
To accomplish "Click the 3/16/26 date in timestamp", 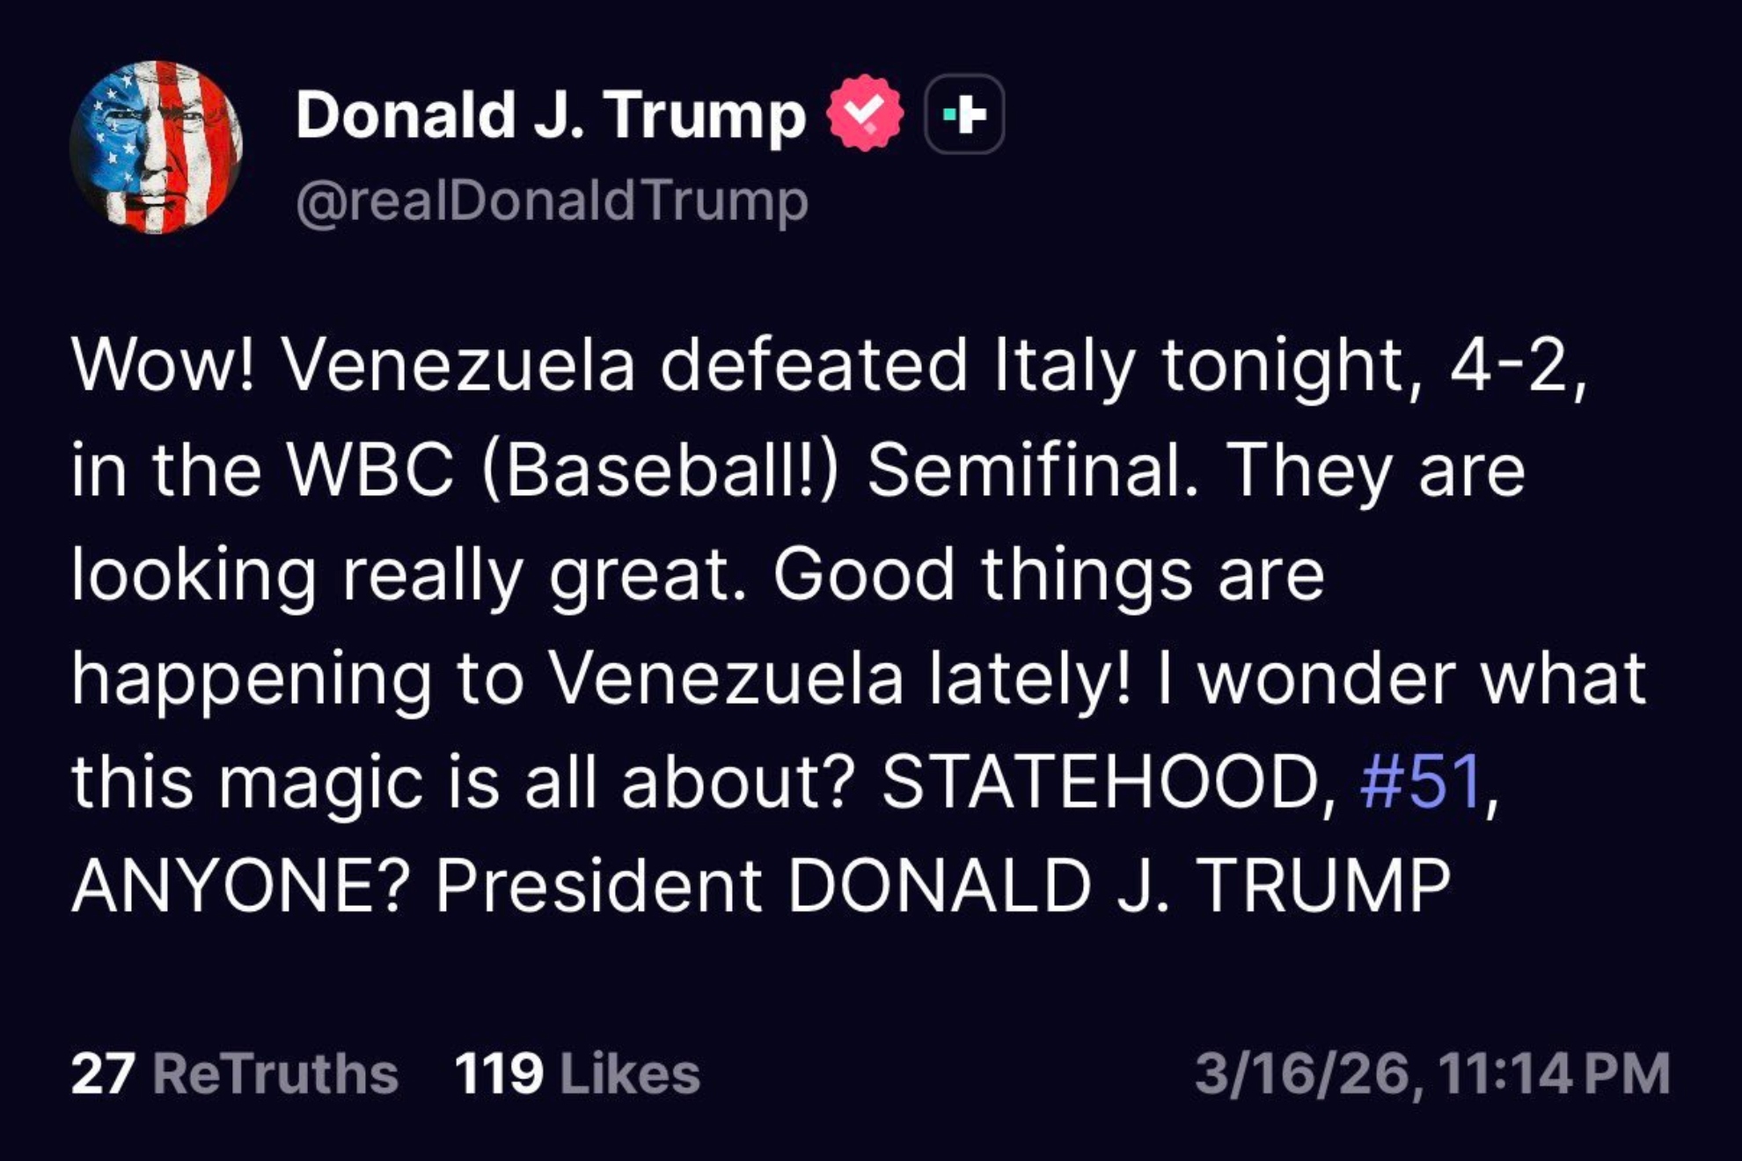I will tap(1305, 1074).
